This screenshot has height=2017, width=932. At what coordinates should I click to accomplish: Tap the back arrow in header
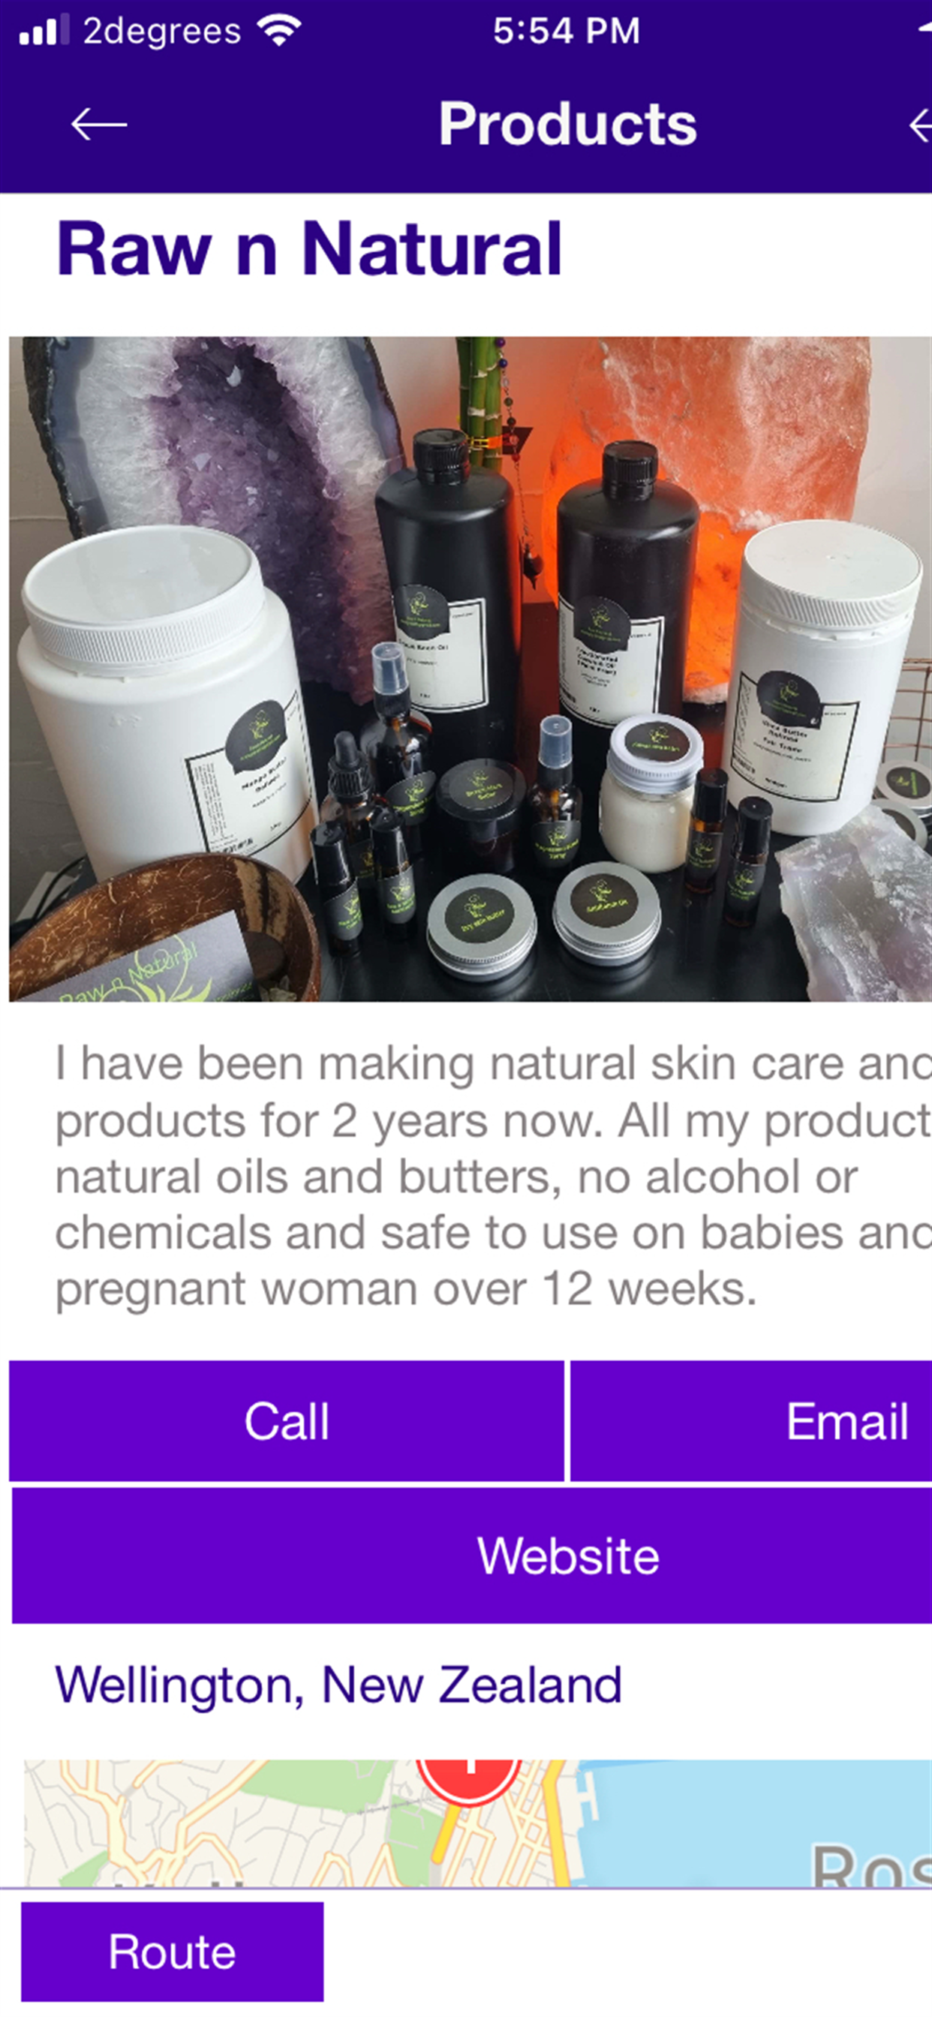click(99, 125)
